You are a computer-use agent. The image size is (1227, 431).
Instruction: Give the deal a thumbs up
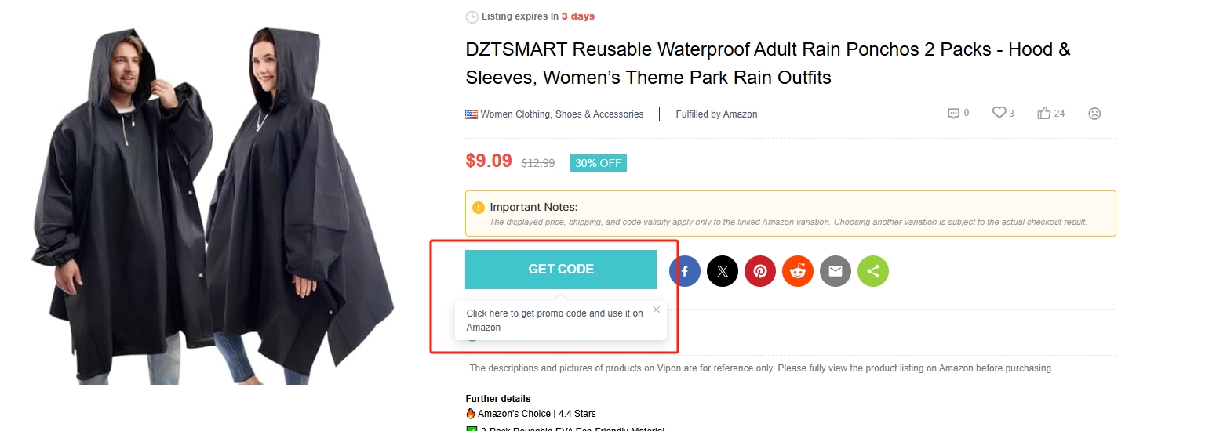coord(1043,113)
